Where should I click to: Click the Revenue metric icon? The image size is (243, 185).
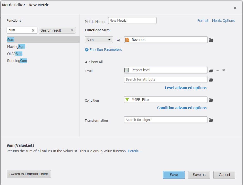[x=127, y=40]
